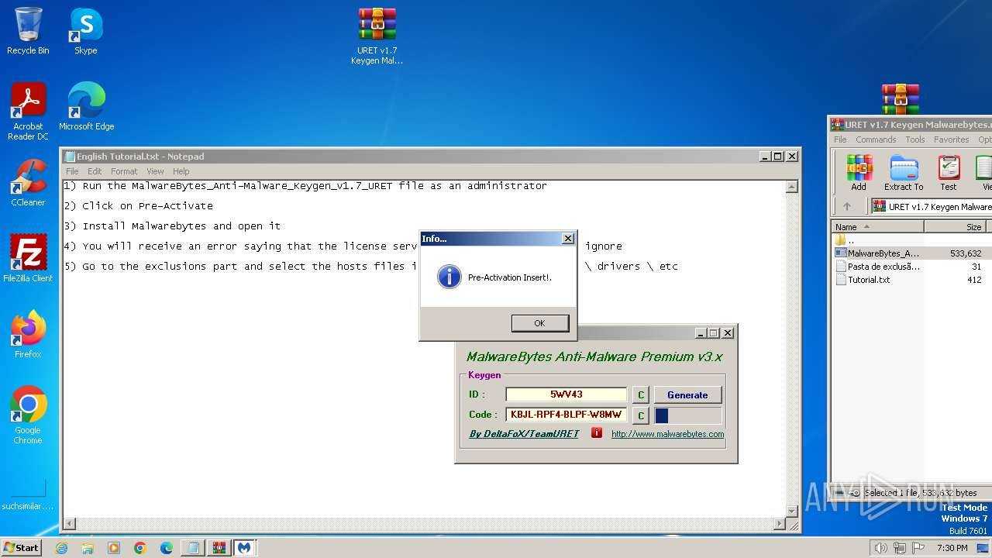Click the Start button
The height and width of the screenshot is (558, 992).
[x=21, y=547]
